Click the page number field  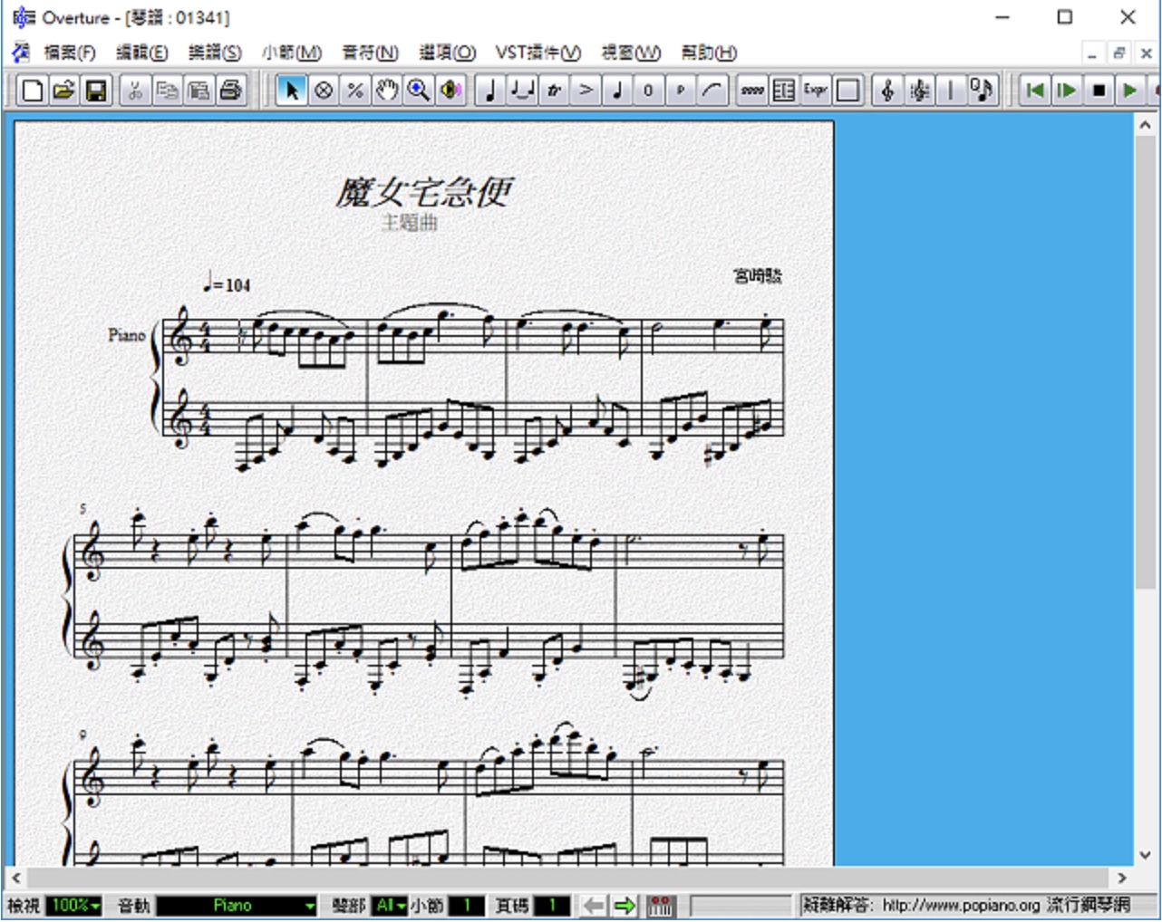[x=552, y=905]
